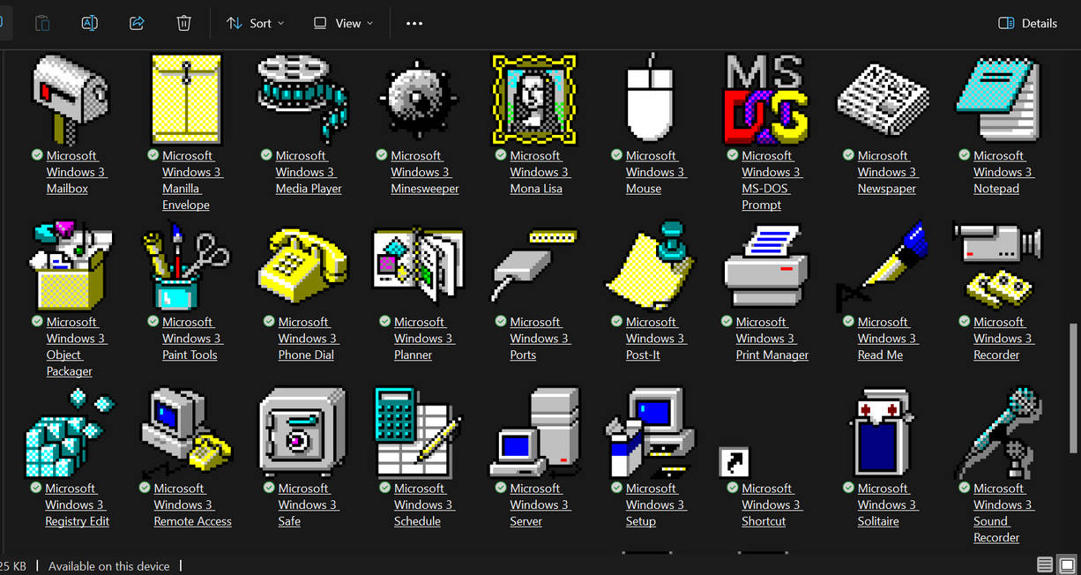Delete selection using the trash toolbar icon
1081x575 pixels.
click(x=183, y=23)
